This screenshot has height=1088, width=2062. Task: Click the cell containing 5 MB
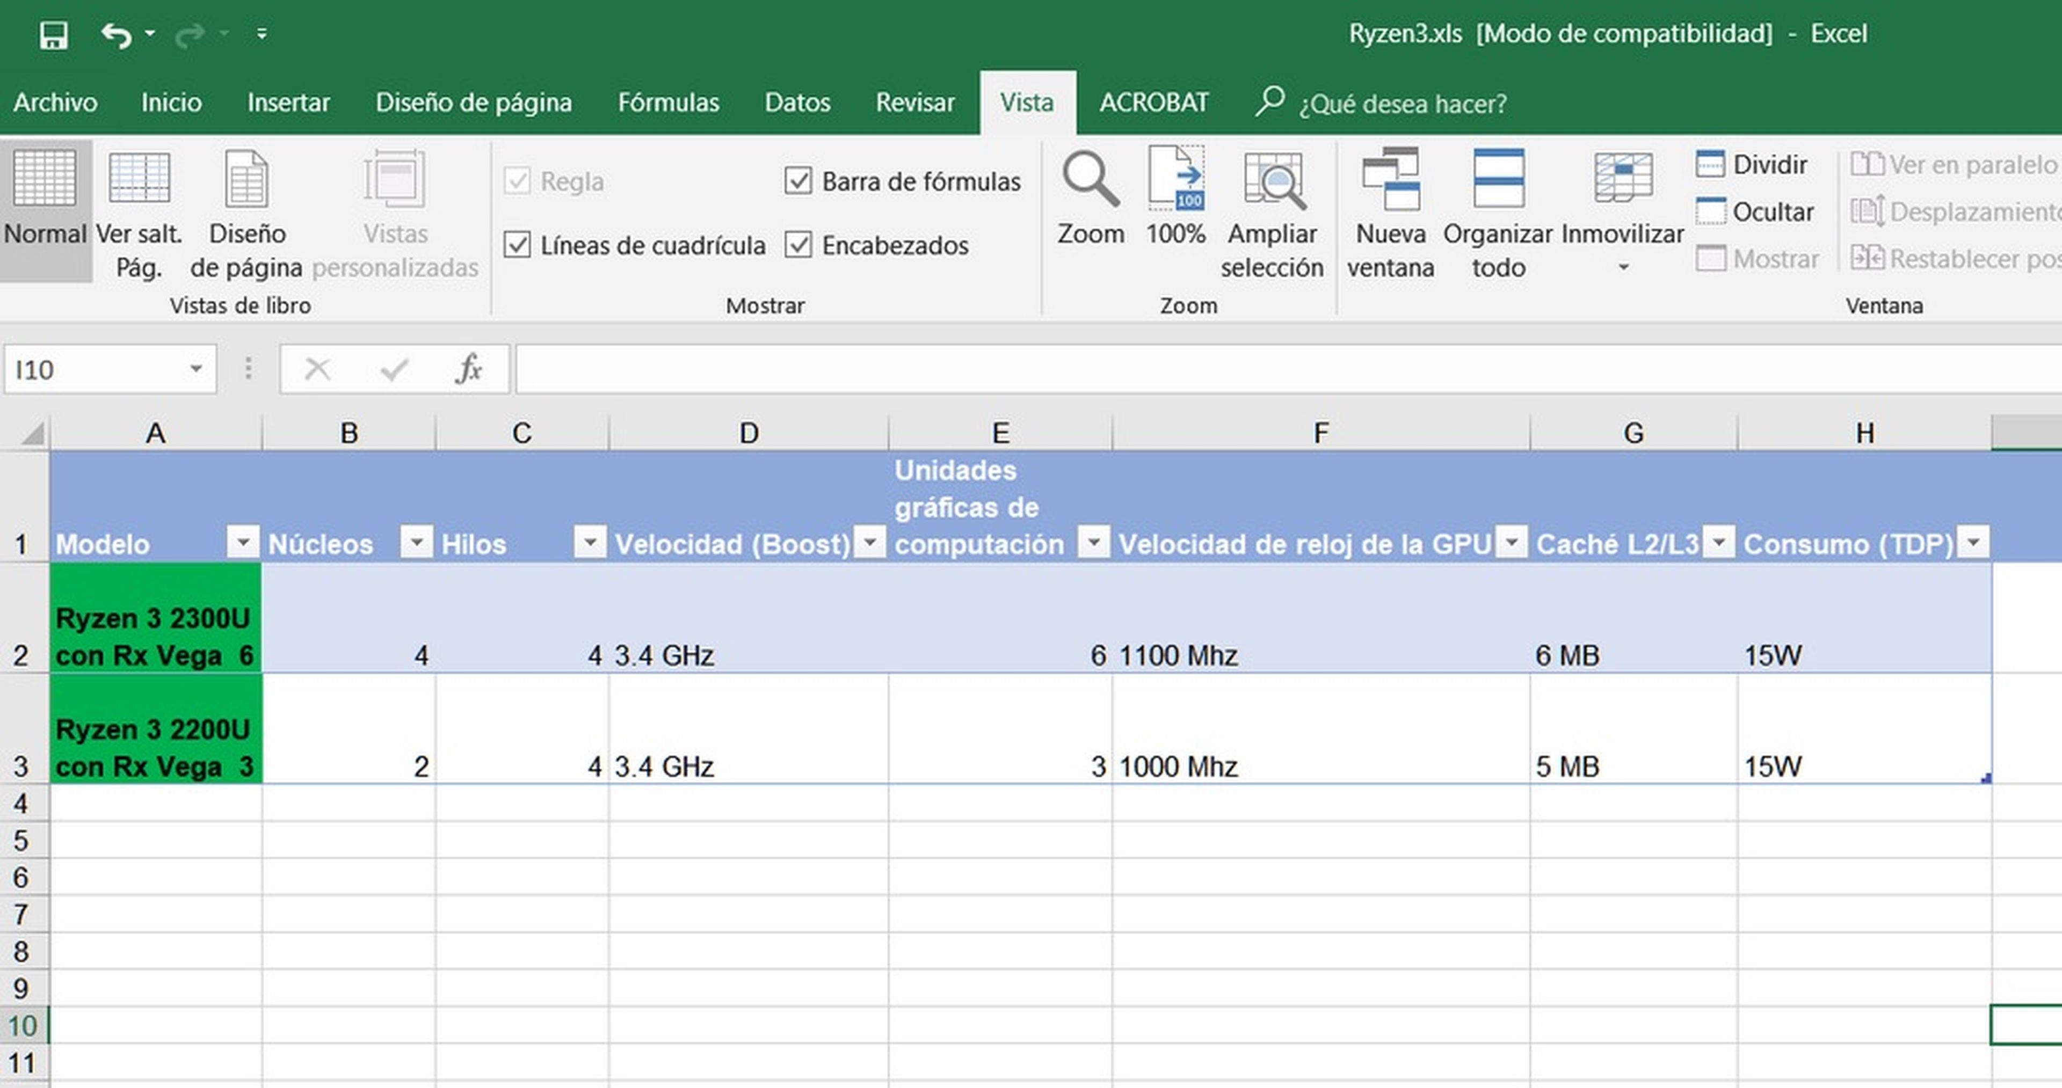click(1633, 729)
